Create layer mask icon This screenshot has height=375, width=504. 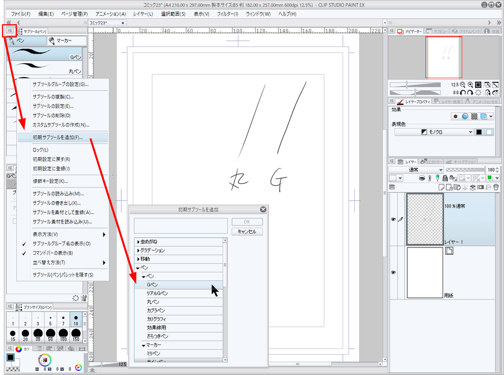(x=480, y=187)
